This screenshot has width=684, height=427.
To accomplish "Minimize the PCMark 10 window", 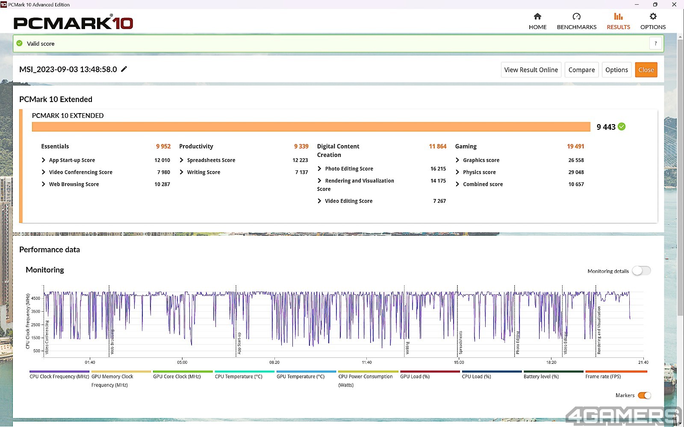I will tap(637, 4).
